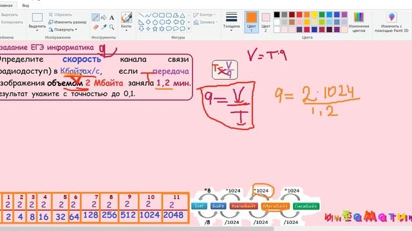Choose the Diamond shape
The height and width of the screenshot is (231, 412).
click(x=149, y=22)
